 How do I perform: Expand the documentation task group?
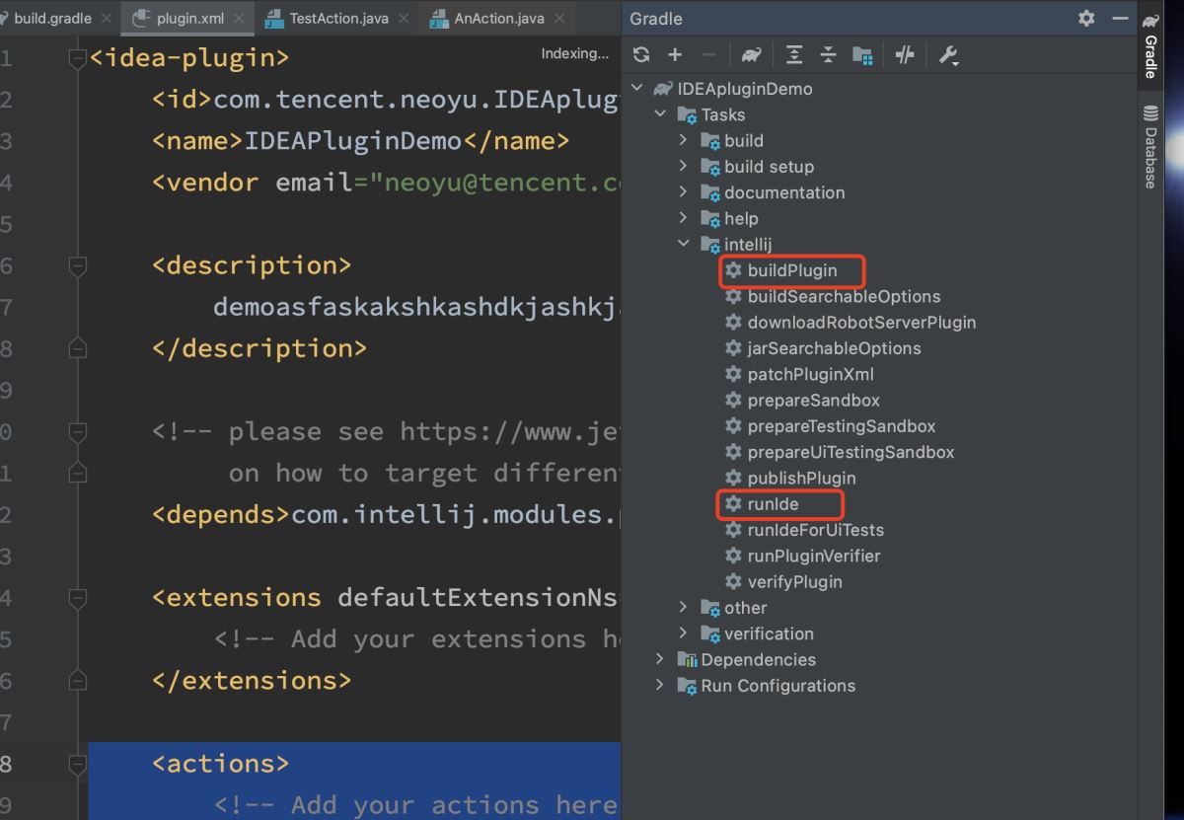[x=683, y=192]
